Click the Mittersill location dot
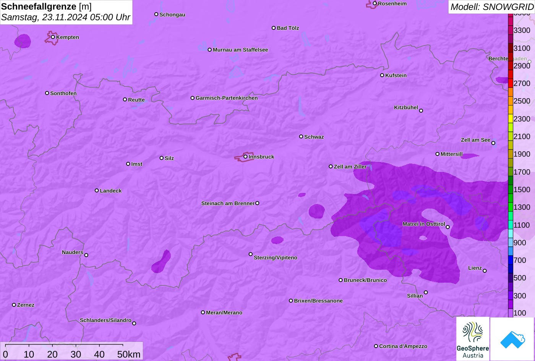Image resolution: width=535 pixels, height=361 pixels. coord(438,154)
